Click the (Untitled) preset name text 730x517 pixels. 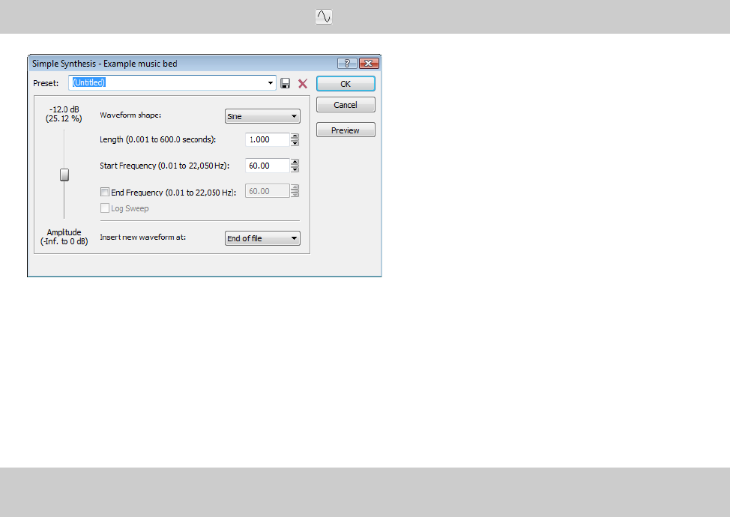pos(89,82)
